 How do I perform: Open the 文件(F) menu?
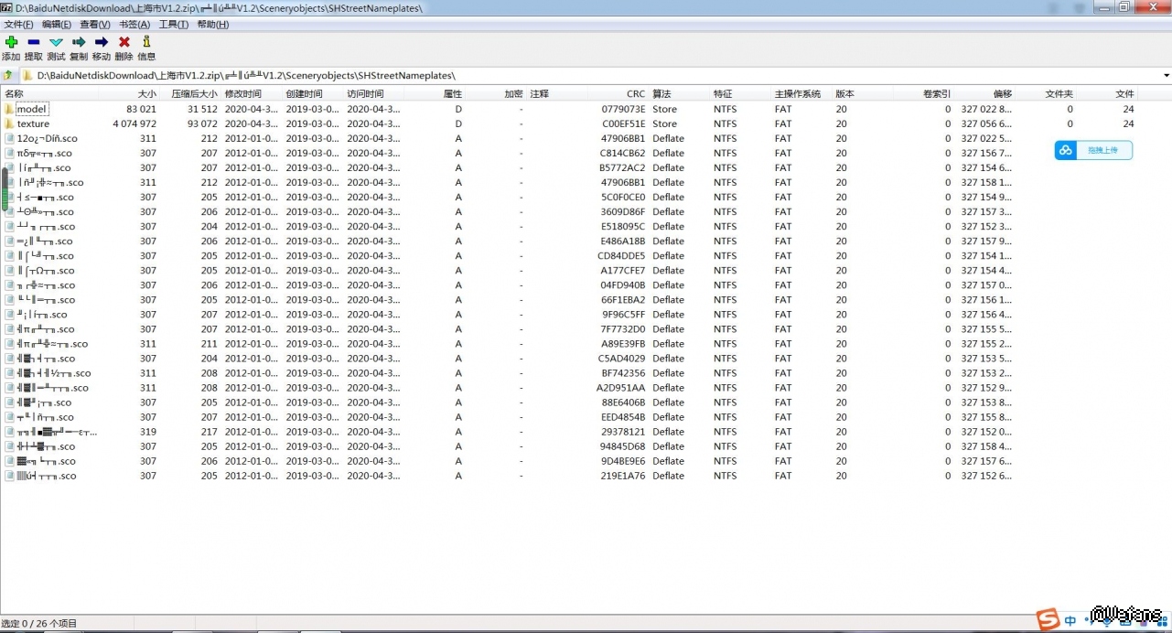pyautogui.click(x=18, y=25)
